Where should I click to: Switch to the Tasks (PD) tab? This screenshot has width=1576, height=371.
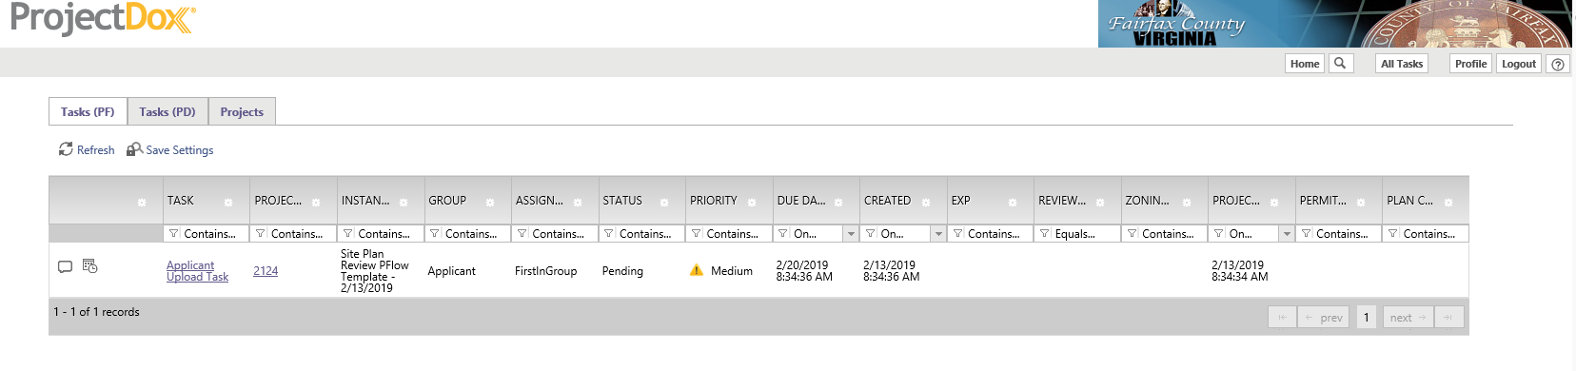(167, 111)
